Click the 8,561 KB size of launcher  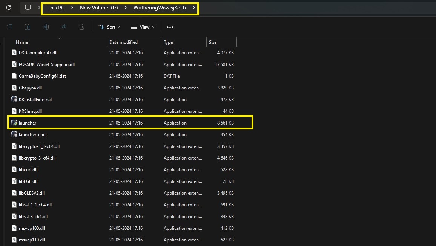pyautogui.click(x=226, y=123)
